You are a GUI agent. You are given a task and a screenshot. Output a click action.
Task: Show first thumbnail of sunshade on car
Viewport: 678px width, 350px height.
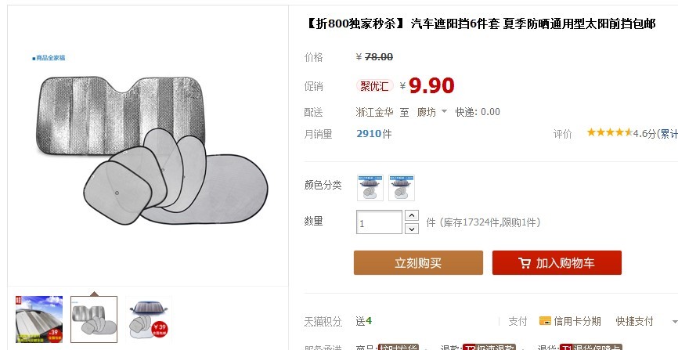click(x=39, y=319)
